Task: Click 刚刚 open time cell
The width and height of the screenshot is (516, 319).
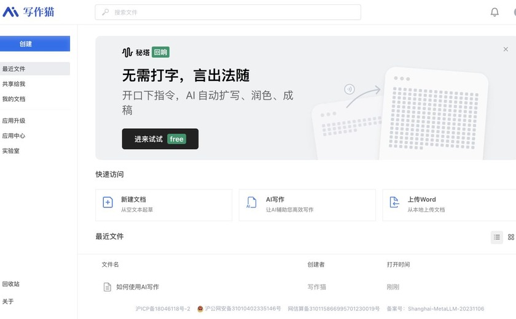Action: [393, 287]
